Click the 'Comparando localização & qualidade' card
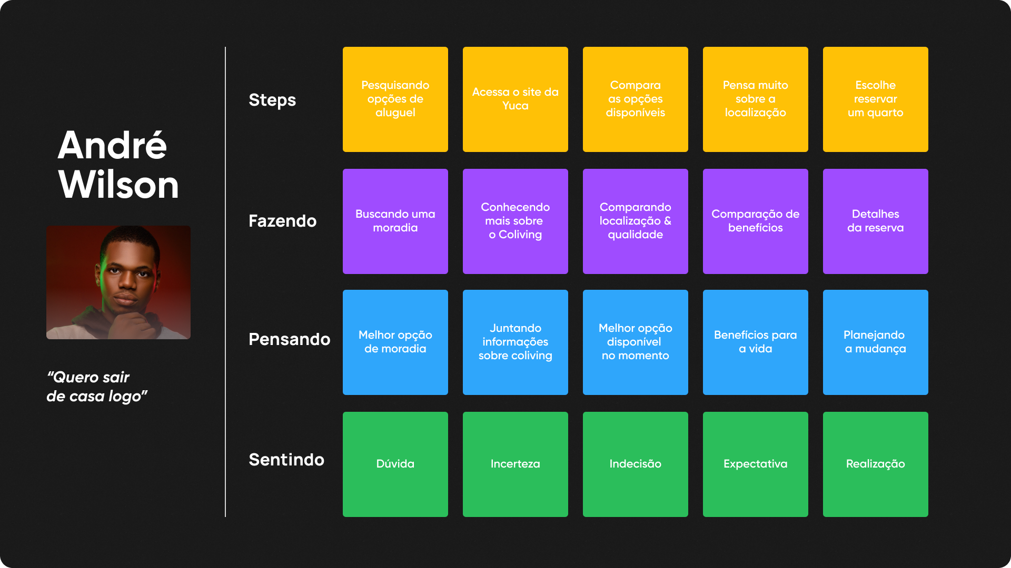This screenshot has height=568, width=1011. [x=636, y=221]
